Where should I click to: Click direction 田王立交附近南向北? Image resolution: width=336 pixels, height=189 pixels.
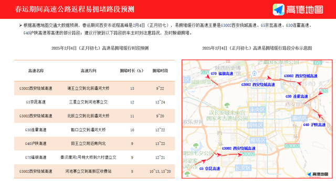point(88,143)
